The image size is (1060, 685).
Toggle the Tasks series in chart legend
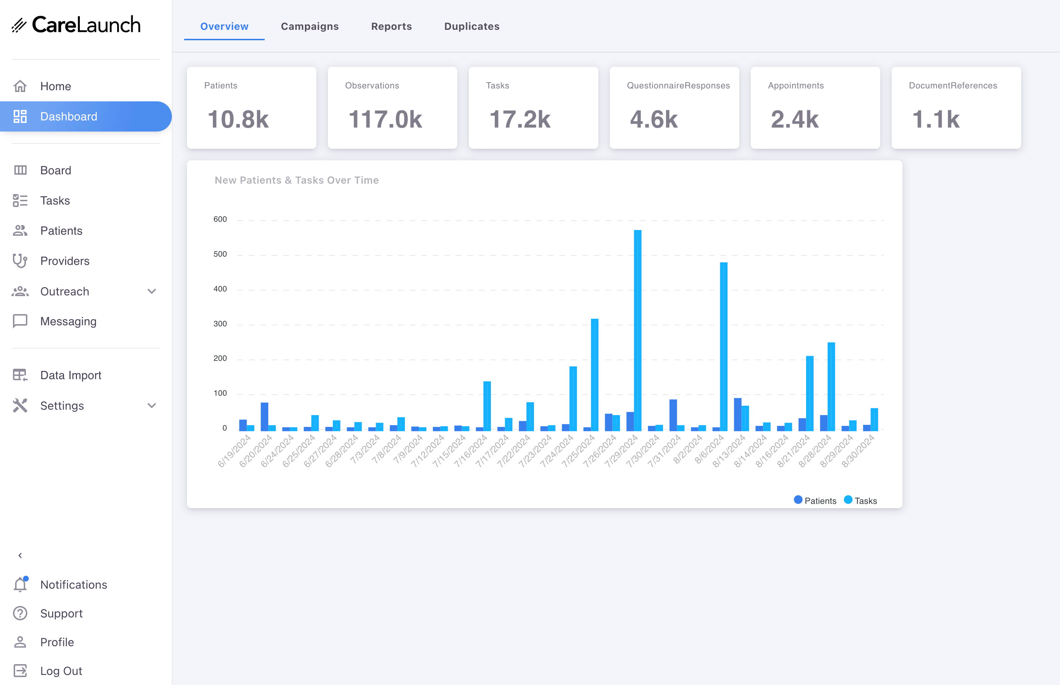[861, 500]
